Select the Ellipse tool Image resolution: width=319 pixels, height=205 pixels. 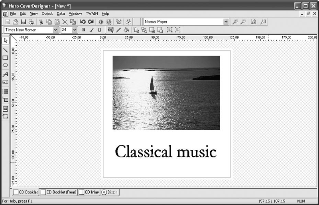[x=6, y=65]
